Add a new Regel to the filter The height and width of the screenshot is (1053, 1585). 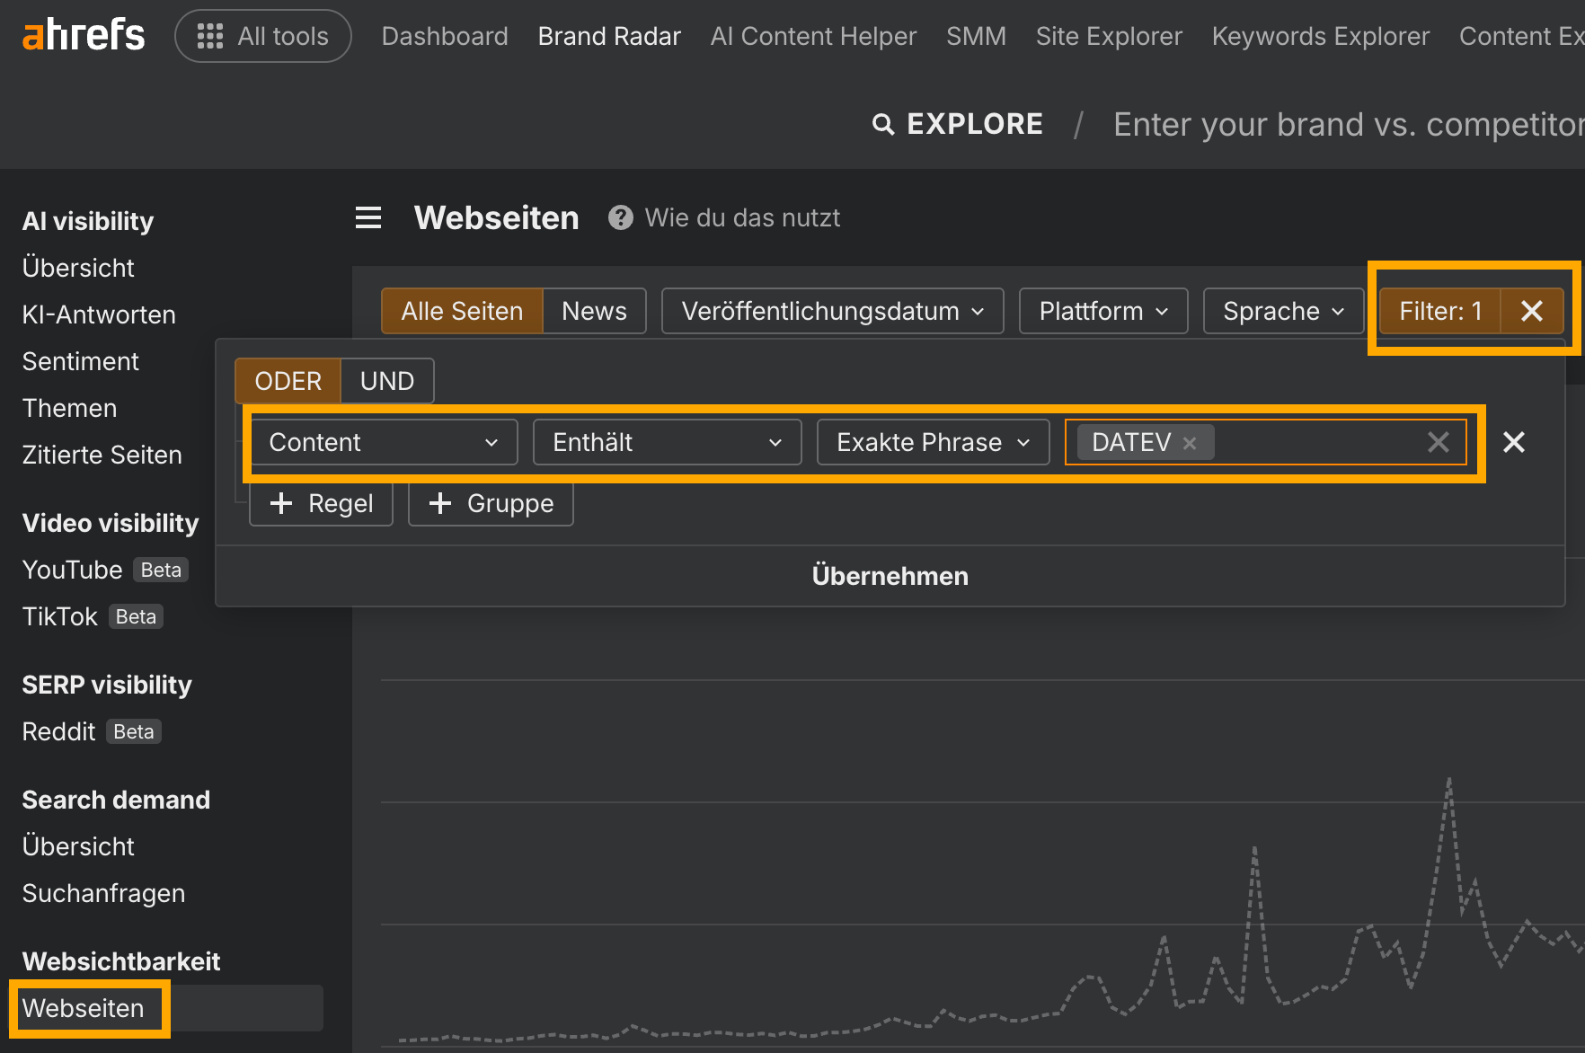click(x=321, y=503)
